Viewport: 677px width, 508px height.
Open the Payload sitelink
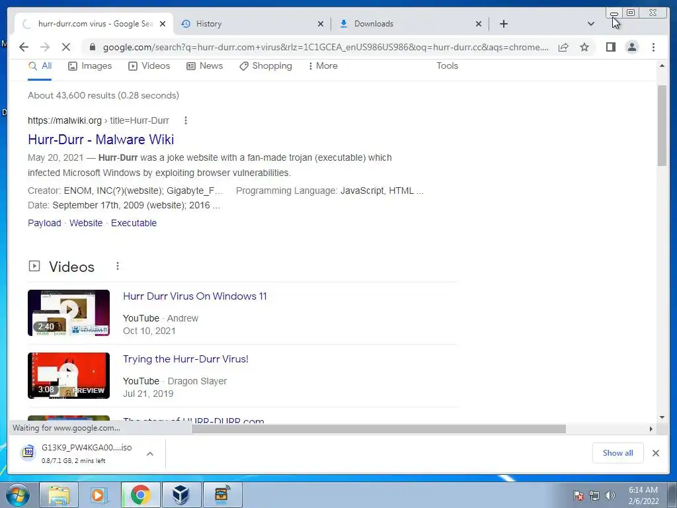click(x=44, y=223)
